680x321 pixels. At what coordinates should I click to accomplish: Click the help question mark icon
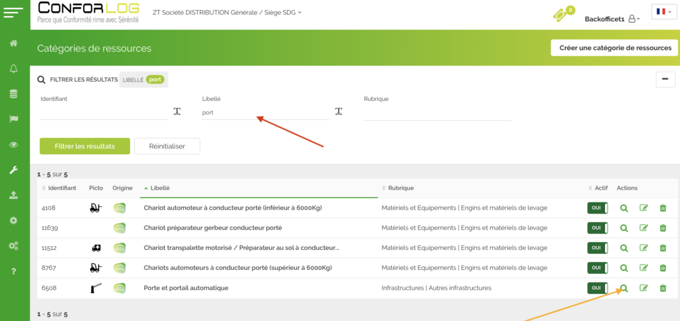pos(13,271)
